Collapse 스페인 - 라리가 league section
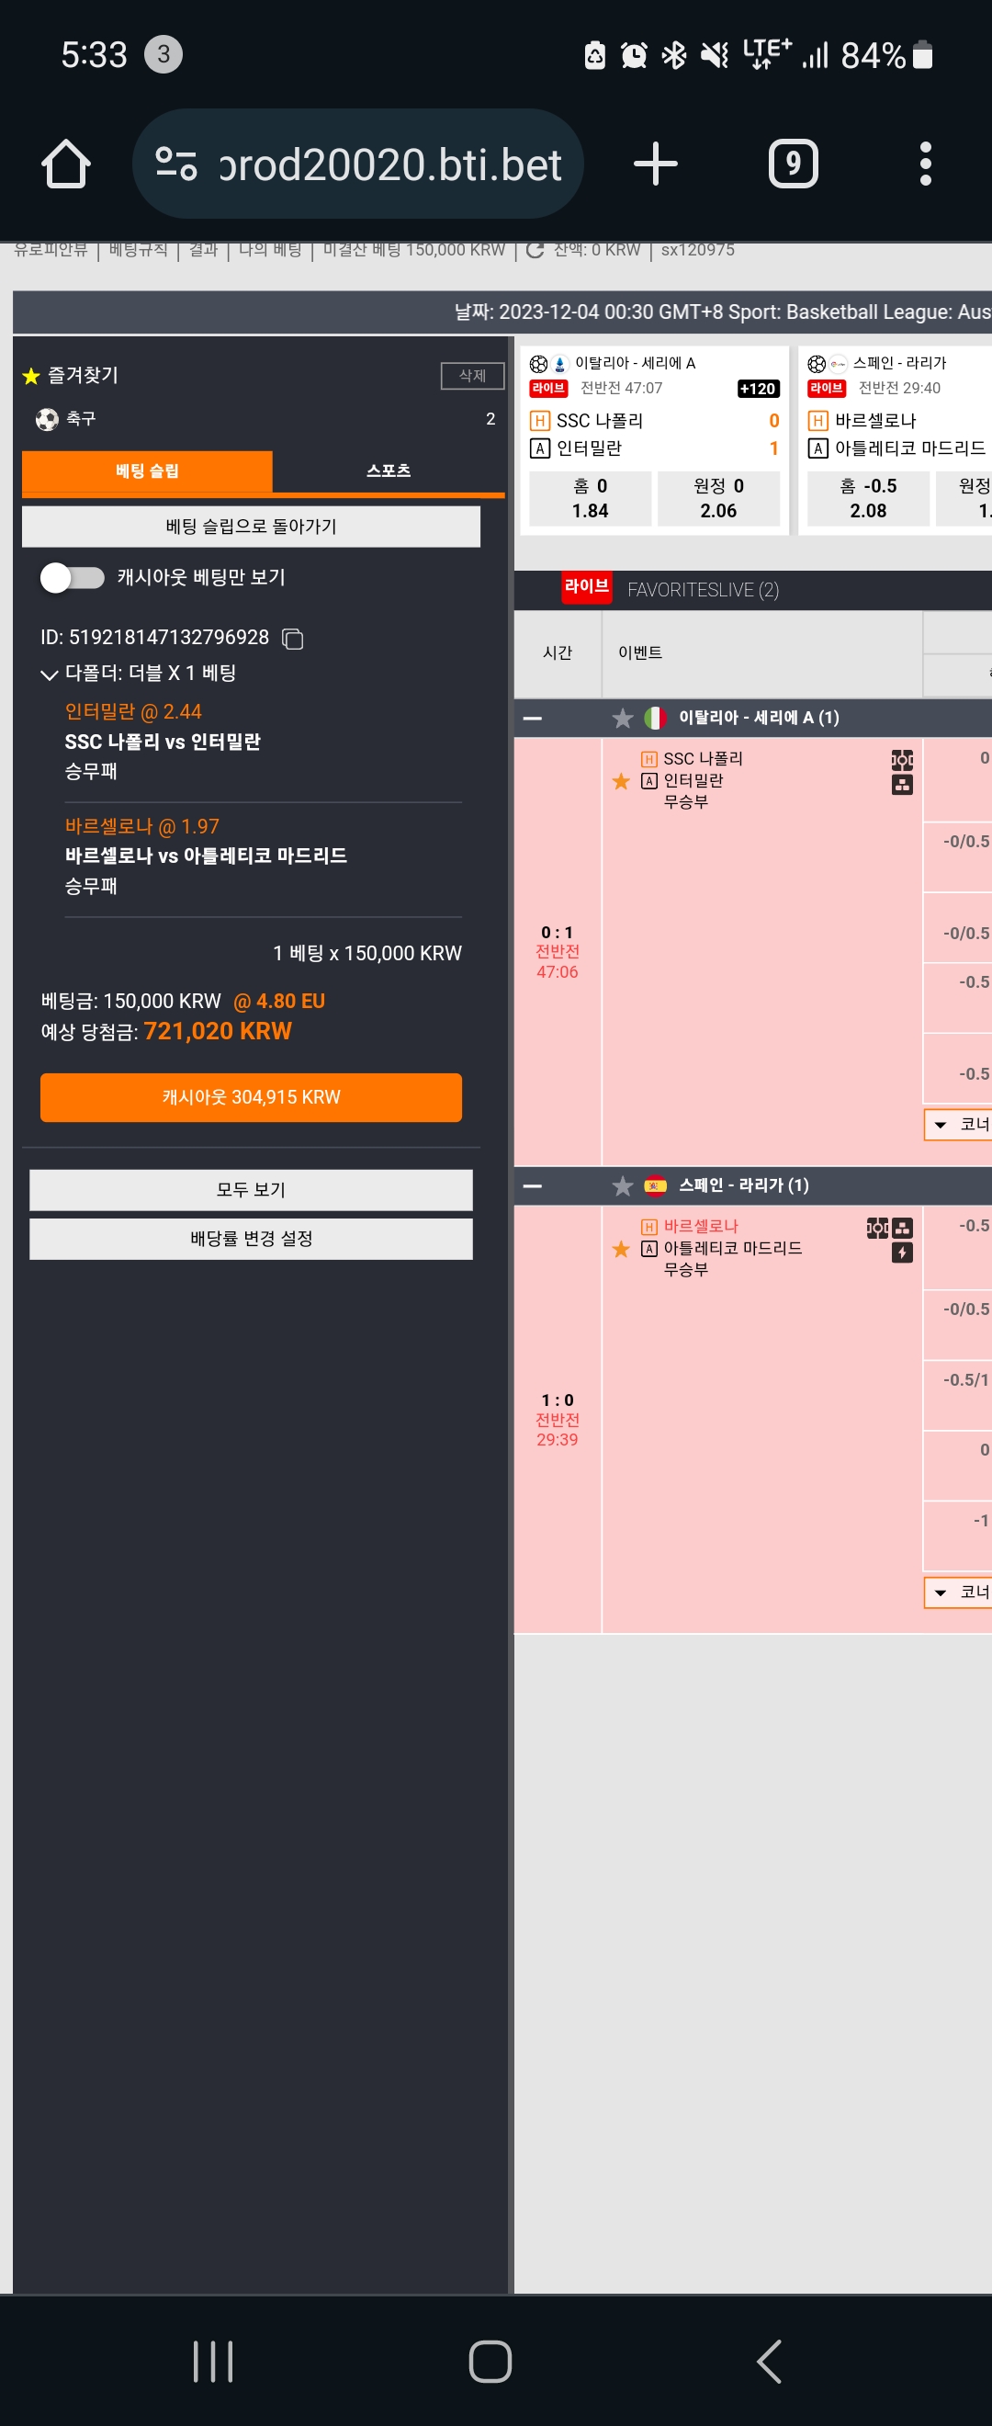Image resolution: width=992 pixels, height=2426 pixels. point(532,1185)
